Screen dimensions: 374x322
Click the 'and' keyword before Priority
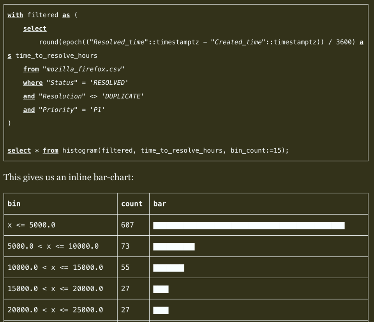tap(29, 110)
